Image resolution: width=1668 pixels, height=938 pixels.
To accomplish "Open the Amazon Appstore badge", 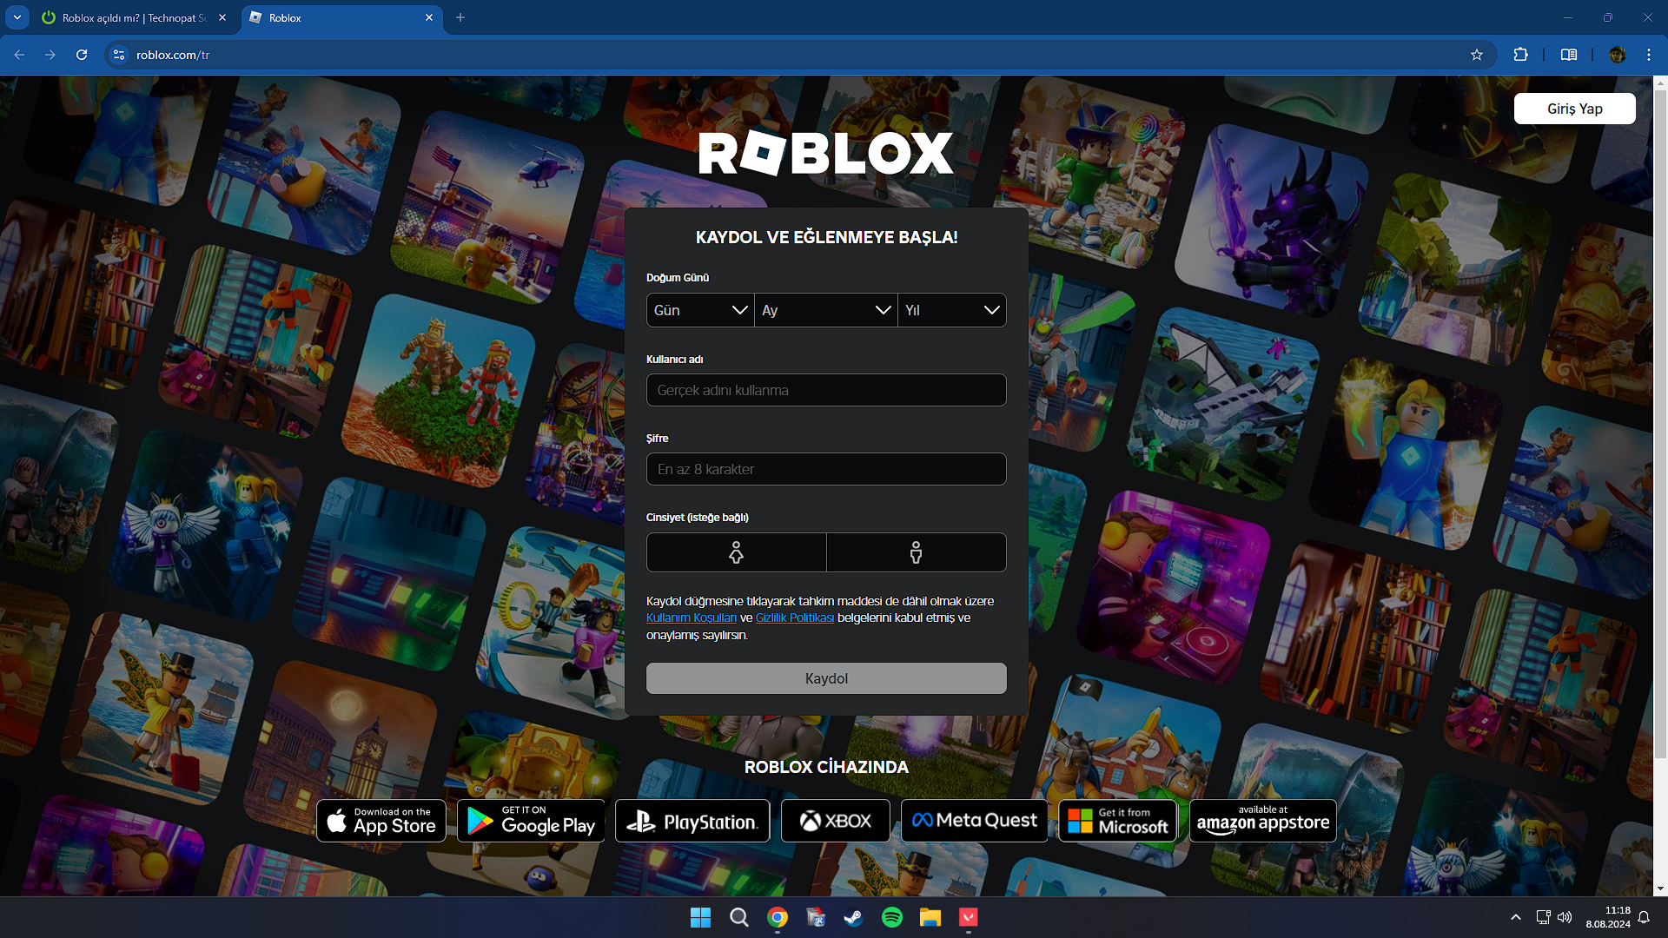I will click(1262, 821).
